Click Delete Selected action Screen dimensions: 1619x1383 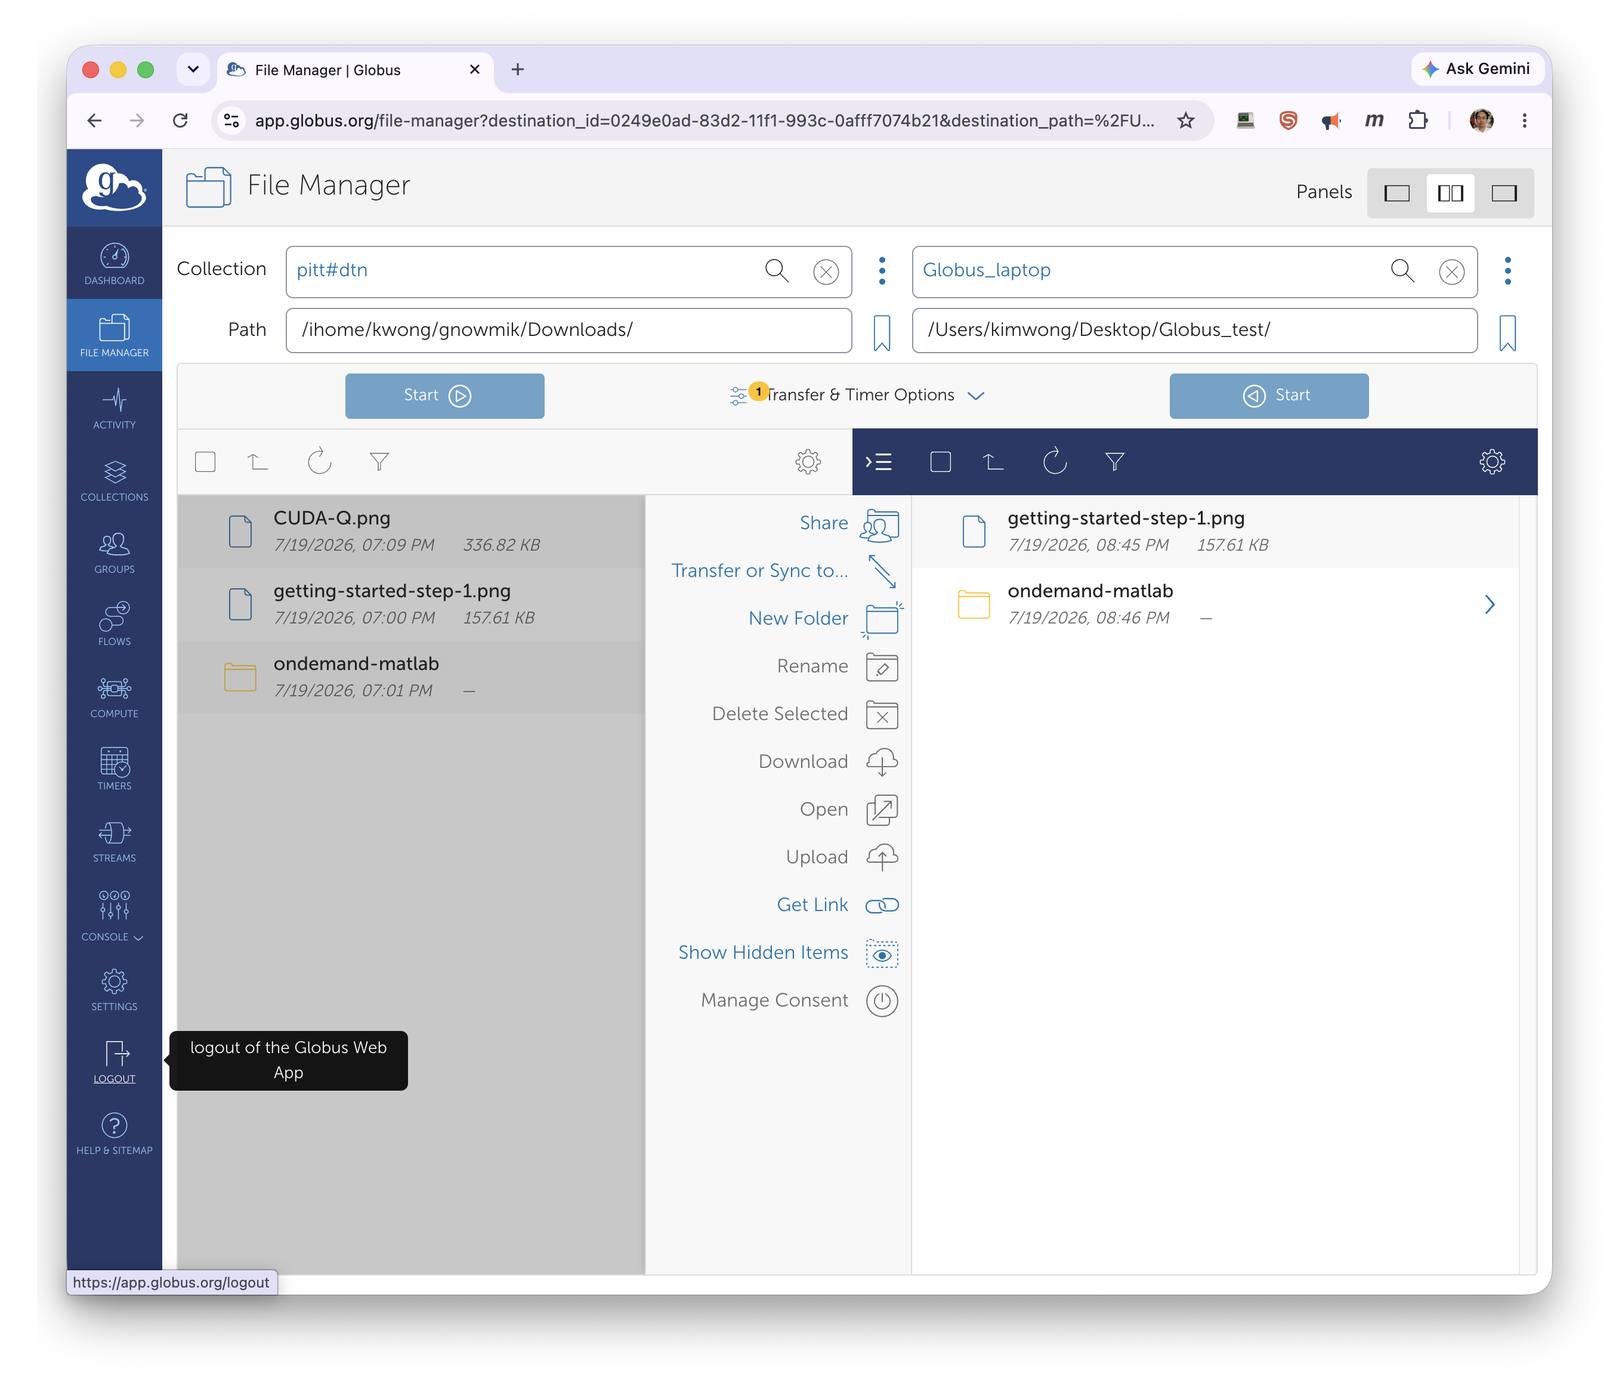click(x=805, y=714)
